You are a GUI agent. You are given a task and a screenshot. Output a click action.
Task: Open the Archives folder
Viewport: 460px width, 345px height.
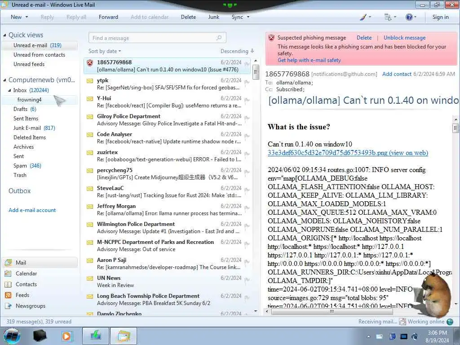(23, 147)
